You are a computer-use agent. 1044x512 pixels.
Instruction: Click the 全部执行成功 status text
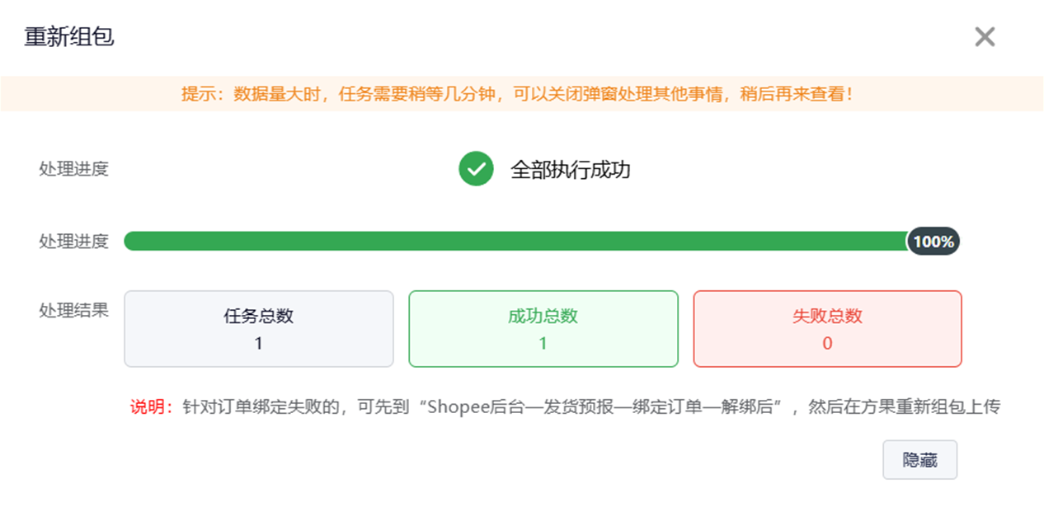(x=571, y=170)
